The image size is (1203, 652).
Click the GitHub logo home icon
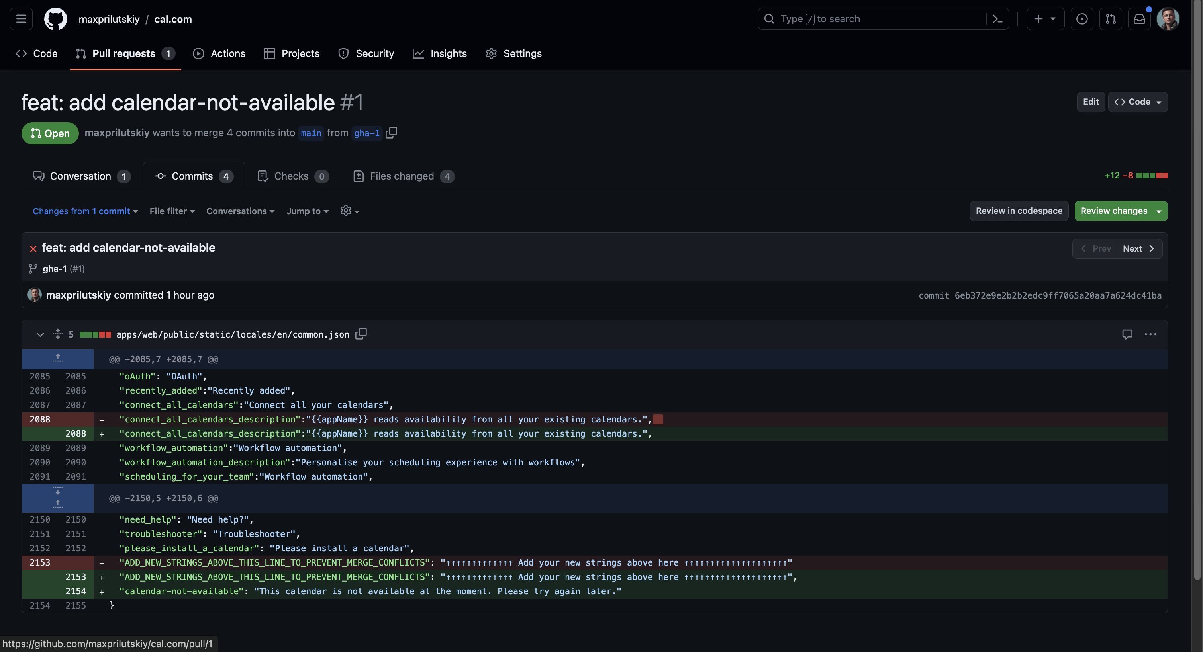[55, 19]
